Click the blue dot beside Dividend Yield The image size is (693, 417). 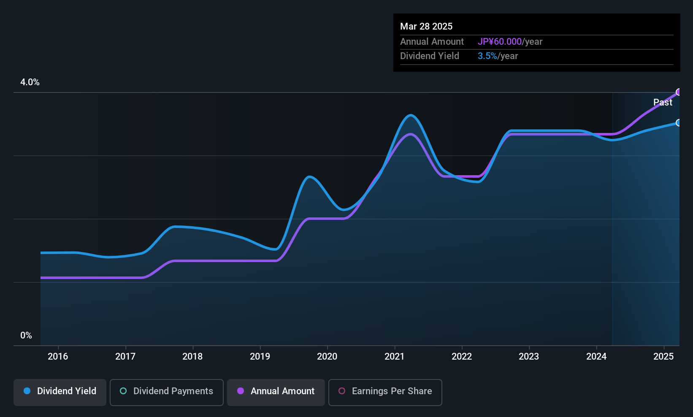point(27,391)
